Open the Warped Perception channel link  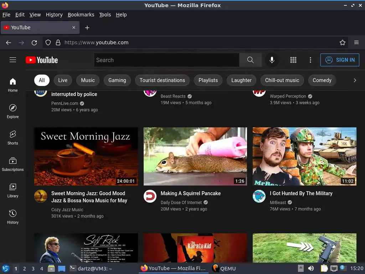pyautogui.click(x=288, y=96)
